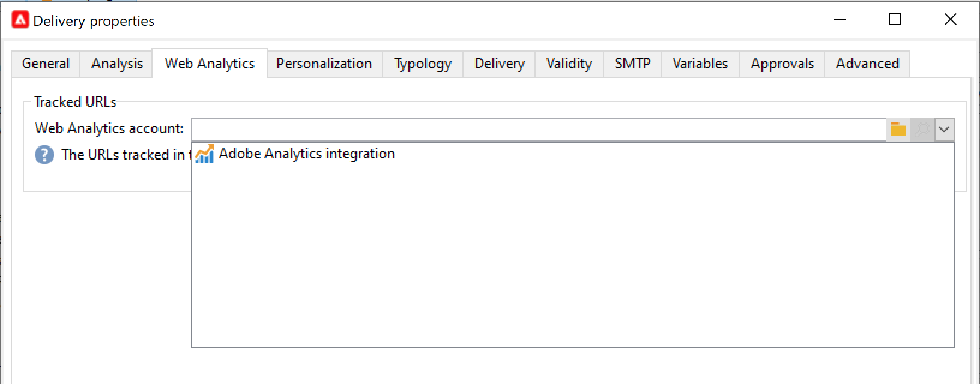Image resolution: width=980 pixels, height=384 pixels.
Task: Switch to the Approvals tab
Action: pos(782,64)
